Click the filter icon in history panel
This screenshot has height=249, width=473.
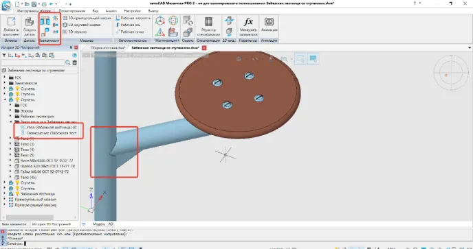(x=4, y=56)
